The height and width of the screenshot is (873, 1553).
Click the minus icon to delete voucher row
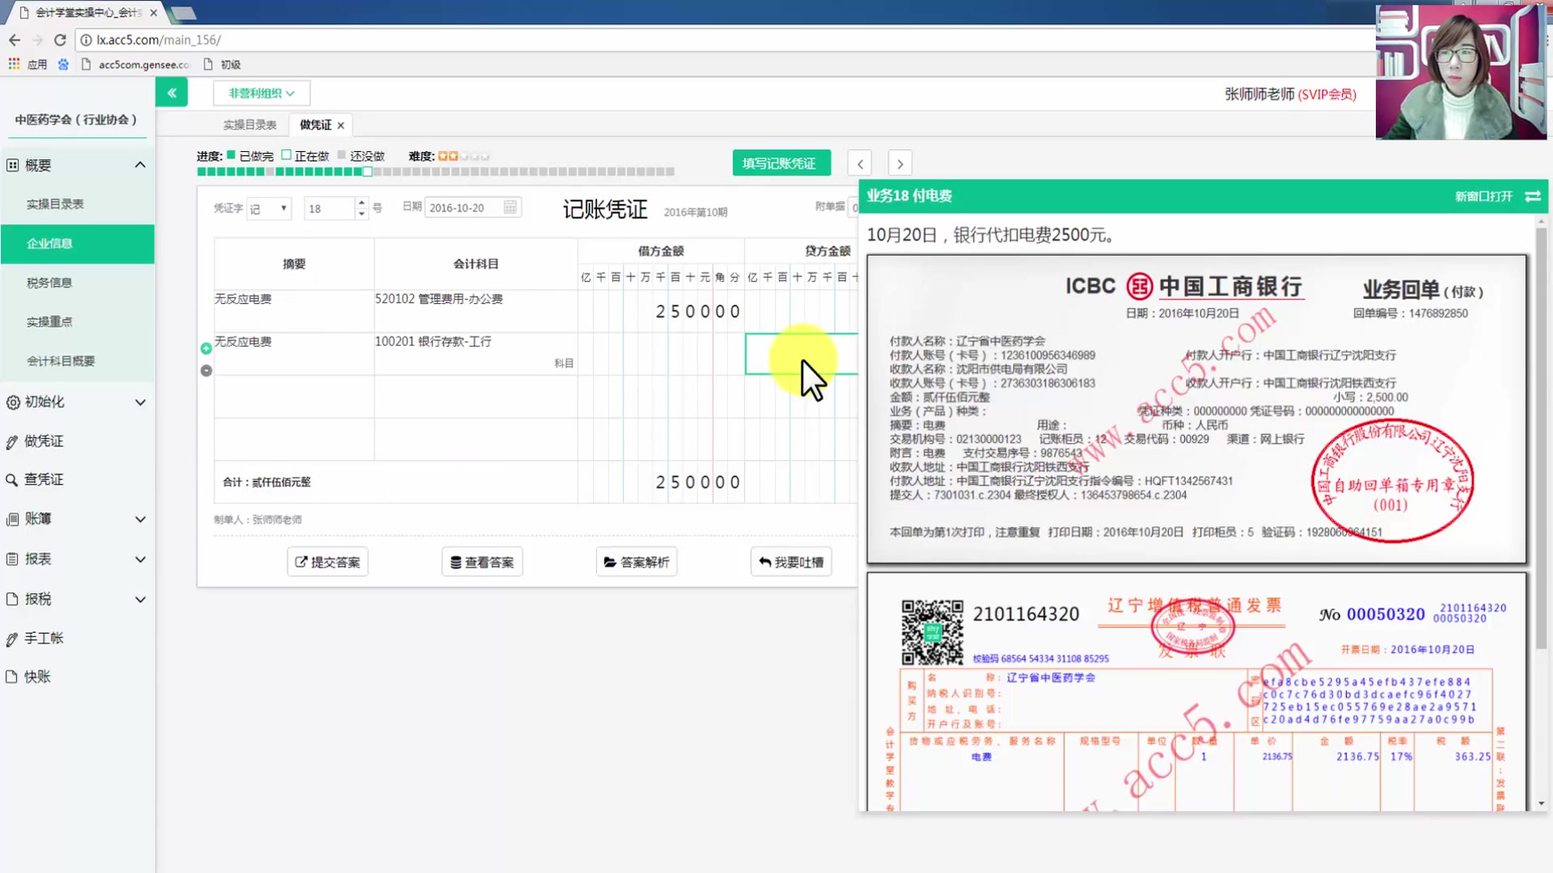coord(205,370)
